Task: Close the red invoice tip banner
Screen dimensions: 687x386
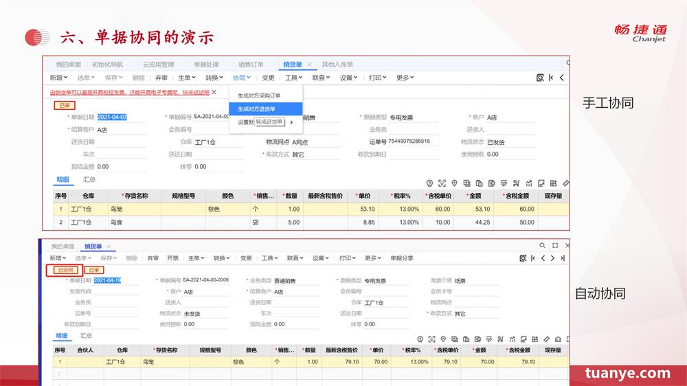Action: coord(214,92)
